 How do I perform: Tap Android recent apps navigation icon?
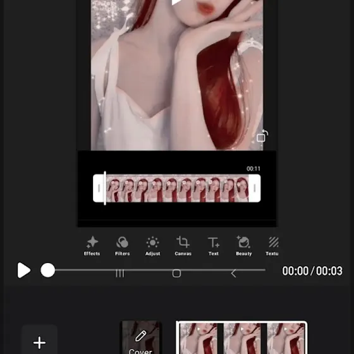pos(119,273)
